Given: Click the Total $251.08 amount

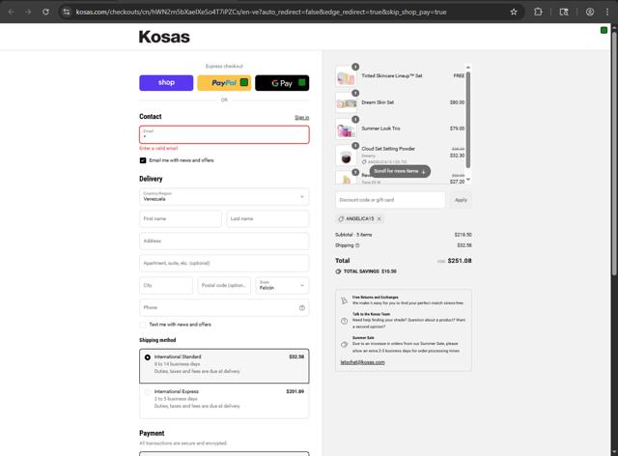Looking at the screenshot, I should 460,261.
